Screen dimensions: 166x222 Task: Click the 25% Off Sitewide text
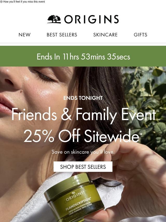point(81,136)
